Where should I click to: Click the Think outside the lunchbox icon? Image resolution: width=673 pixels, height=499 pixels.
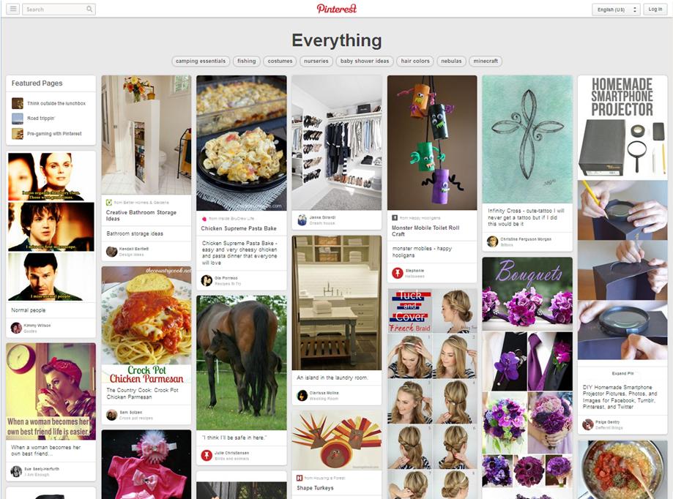(x=18, y=103)
